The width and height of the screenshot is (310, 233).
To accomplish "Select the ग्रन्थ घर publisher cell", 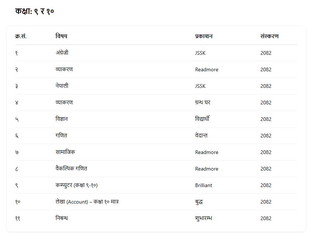I will tap(203, 103).
